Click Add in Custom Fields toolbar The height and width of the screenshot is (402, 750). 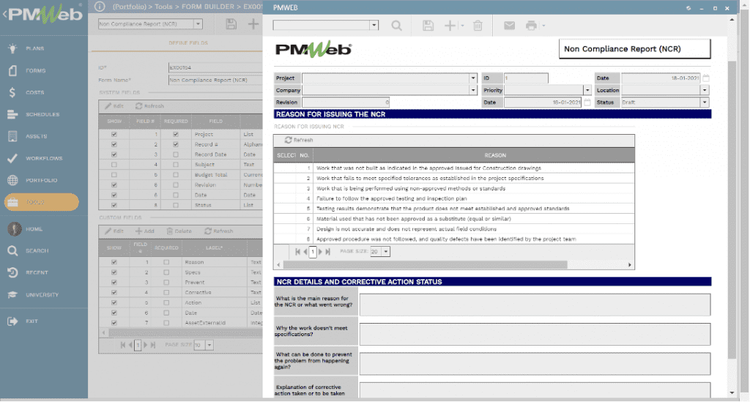coord(145,231)
